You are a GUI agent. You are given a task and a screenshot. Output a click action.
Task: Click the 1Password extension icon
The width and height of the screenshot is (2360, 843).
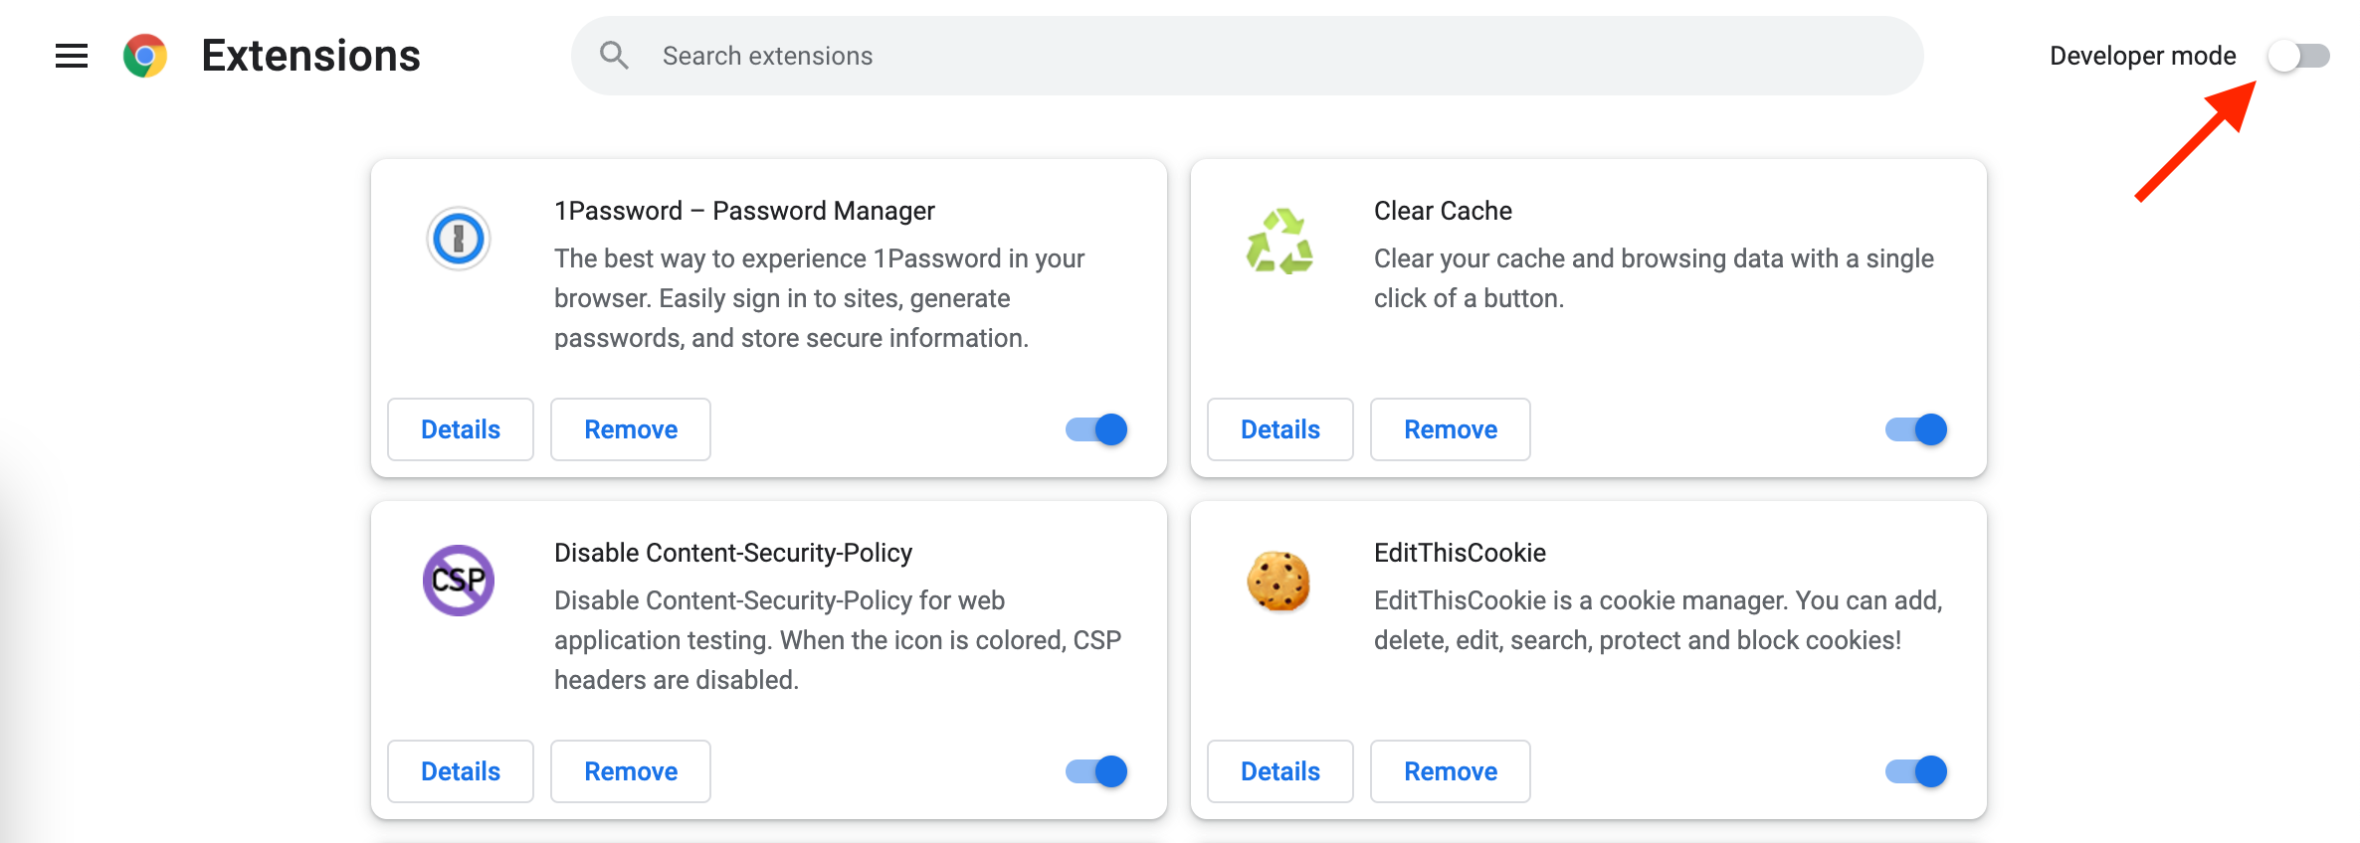[459, 239]
